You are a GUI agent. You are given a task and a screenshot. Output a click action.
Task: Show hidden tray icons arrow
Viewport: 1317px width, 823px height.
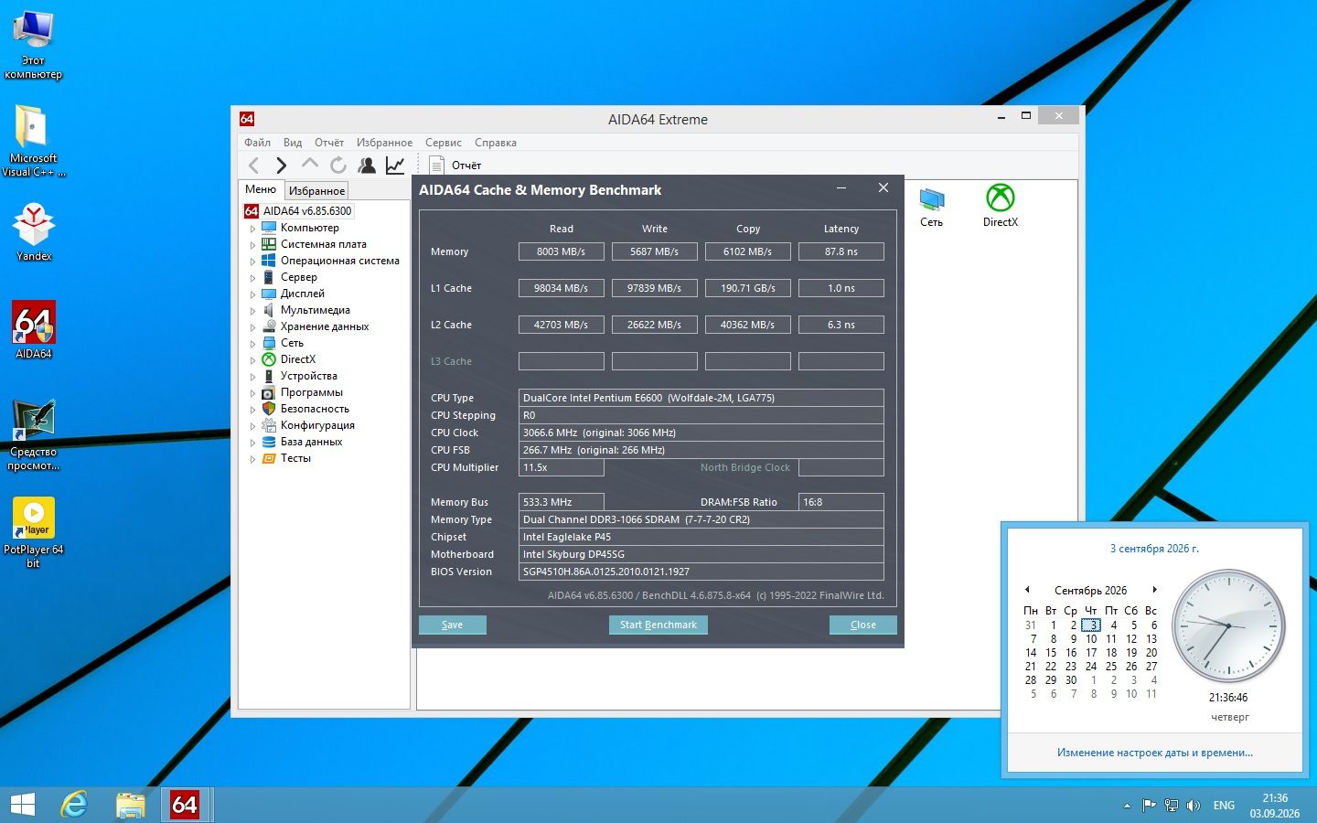1127,806
